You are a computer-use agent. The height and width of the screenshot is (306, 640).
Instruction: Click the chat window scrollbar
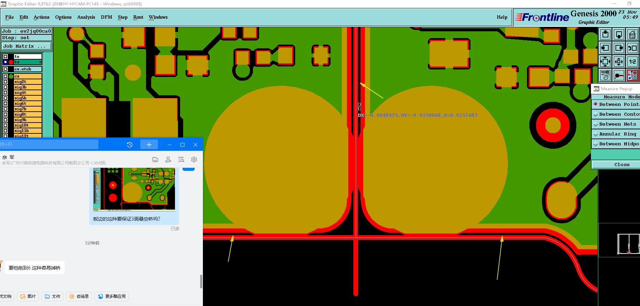point(201,281)
